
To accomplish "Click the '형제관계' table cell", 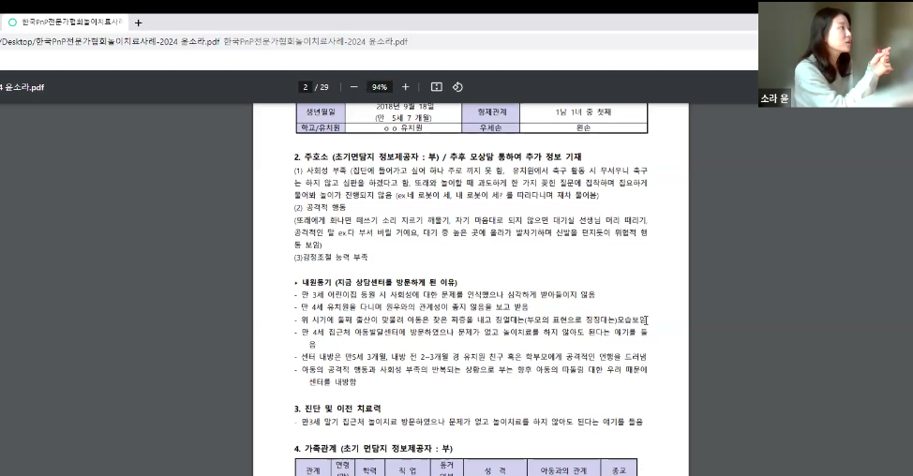I will click(491, 112).
